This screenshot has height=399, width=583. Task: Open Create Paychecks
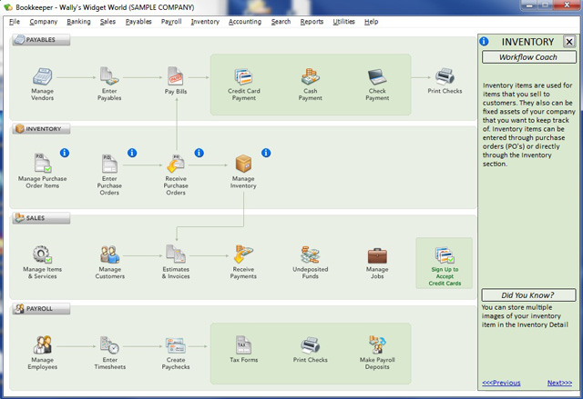[x=176, y=346]
